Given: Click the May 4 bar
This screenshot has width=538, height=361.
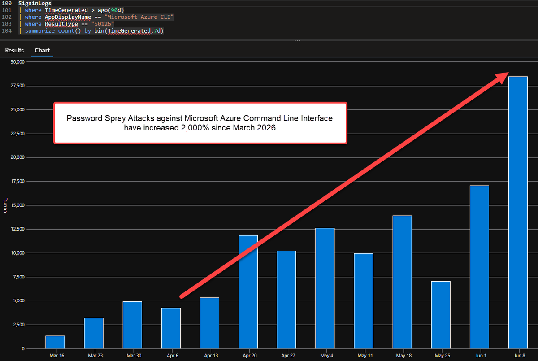Looking at the screenshot, I should coord(325,288).
